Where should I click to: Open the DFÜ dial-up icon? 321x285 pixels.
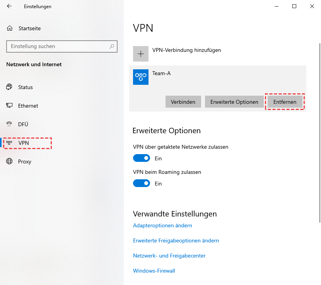(9, 124)
